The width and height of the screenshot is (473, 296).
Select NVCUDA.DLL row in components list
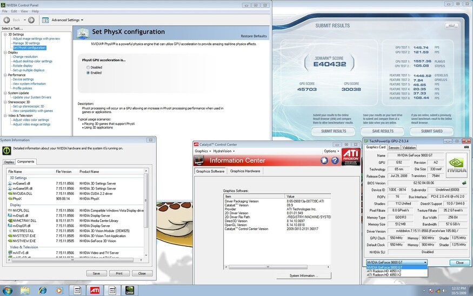click(x=76, y=194)
